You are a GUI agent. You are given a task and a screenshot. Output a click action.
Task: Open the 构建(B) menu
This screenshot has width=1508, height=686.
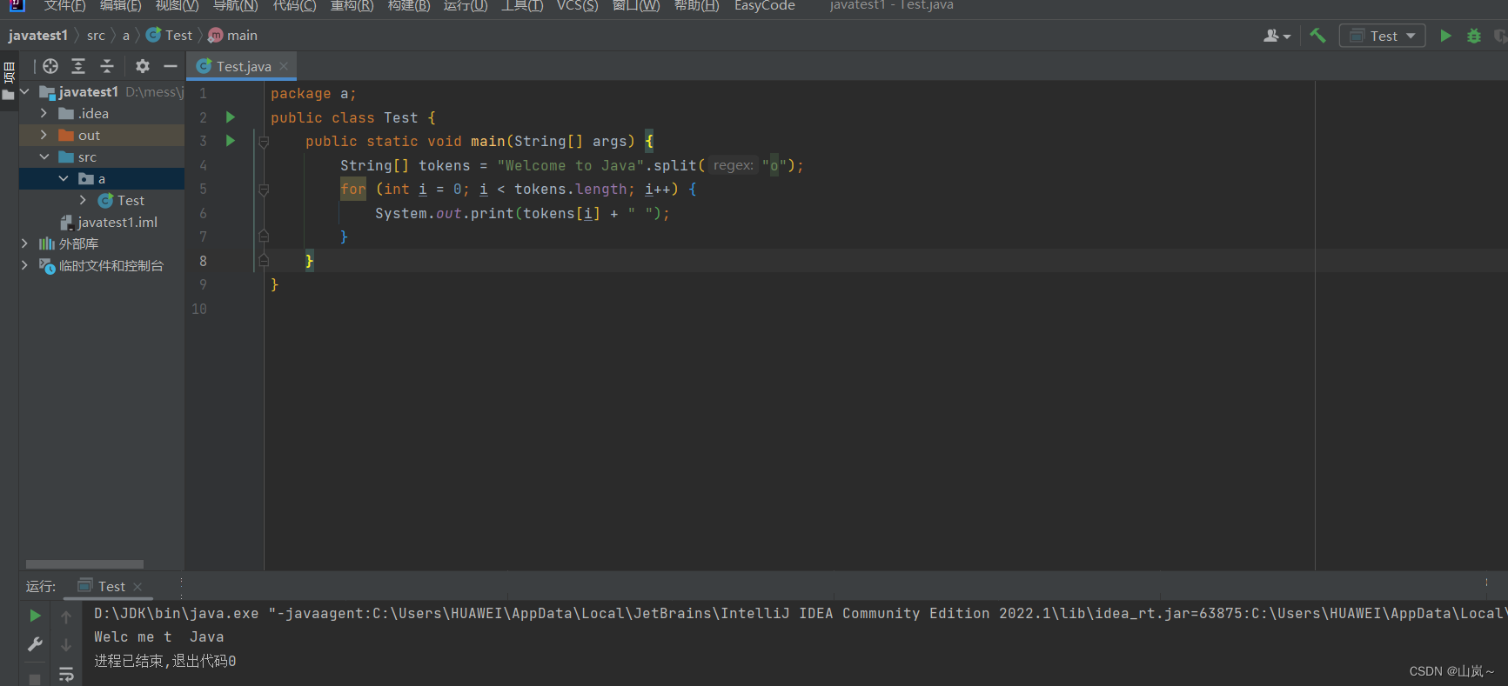click(409, 6)
